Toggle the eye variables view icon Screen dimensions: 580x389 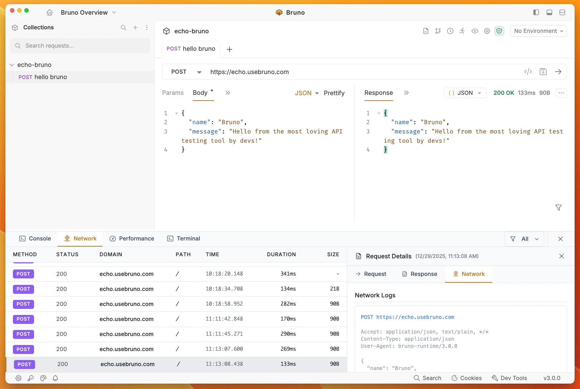point(475,31)
